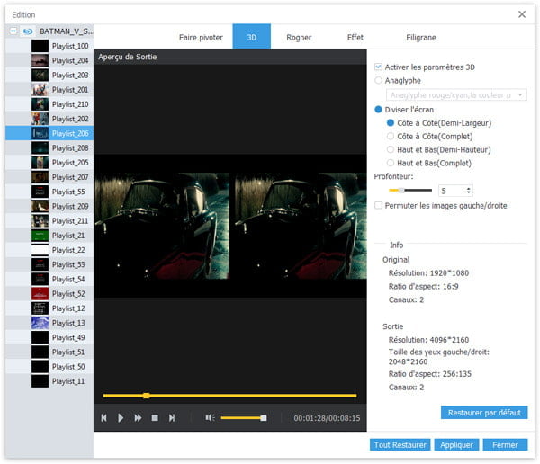Switch to the Filigrane tab
This screenshot has height=464, width=540.
(x=421, y=37)
